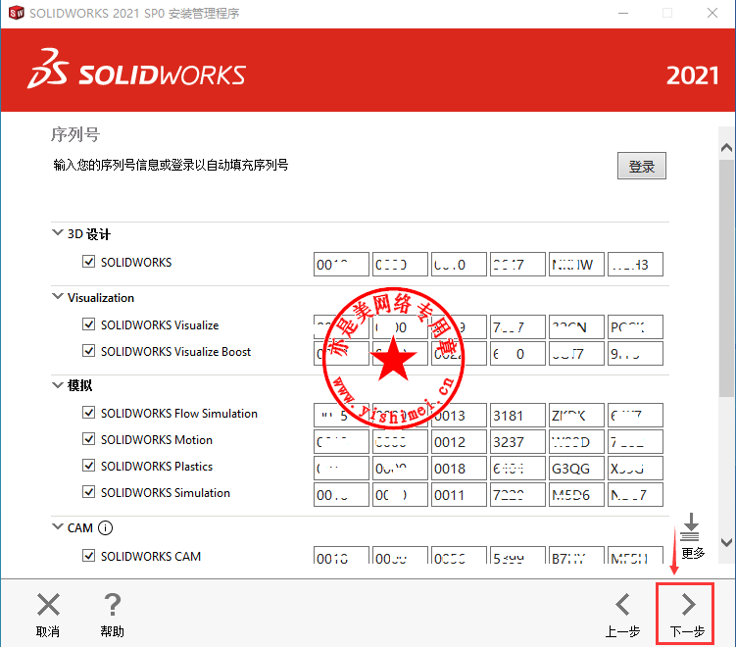Toggle SOLIDWORKS Flow Simulation checkbox
Screen dimensions: 736x647
click(x=89, y=413)
